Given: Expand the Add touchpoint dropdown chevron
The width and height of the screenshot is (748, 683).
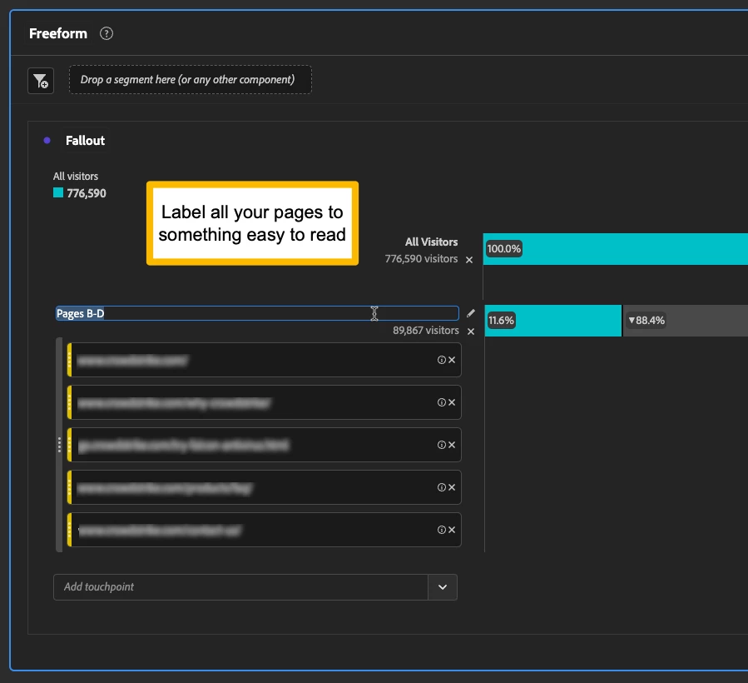Looking at the screenshot, I should tap(443, 587).
